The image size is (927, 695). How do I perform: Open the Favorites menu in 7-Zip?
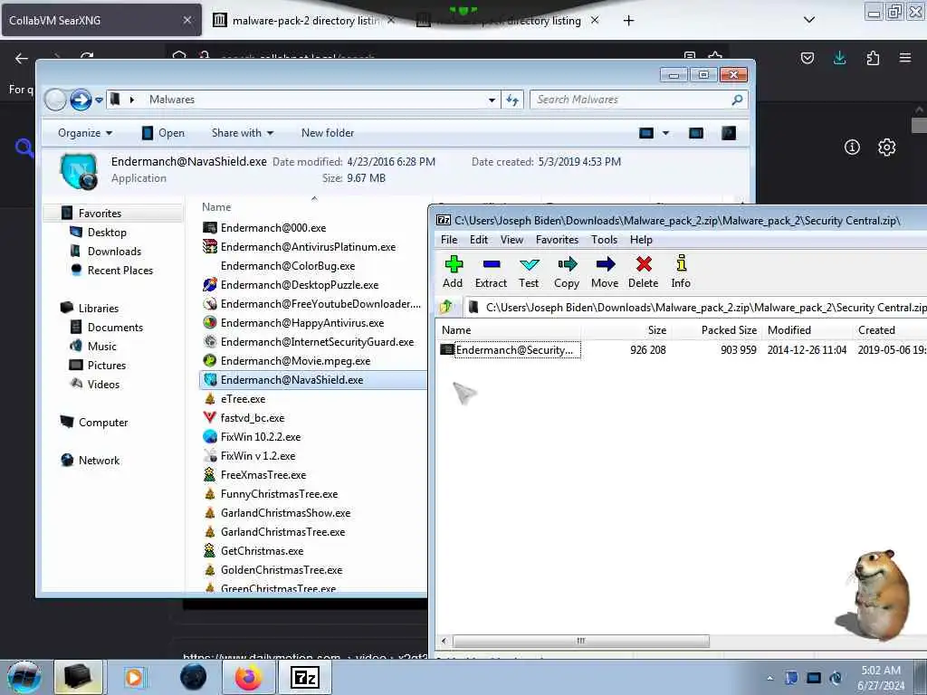click(x=557, y=239)
